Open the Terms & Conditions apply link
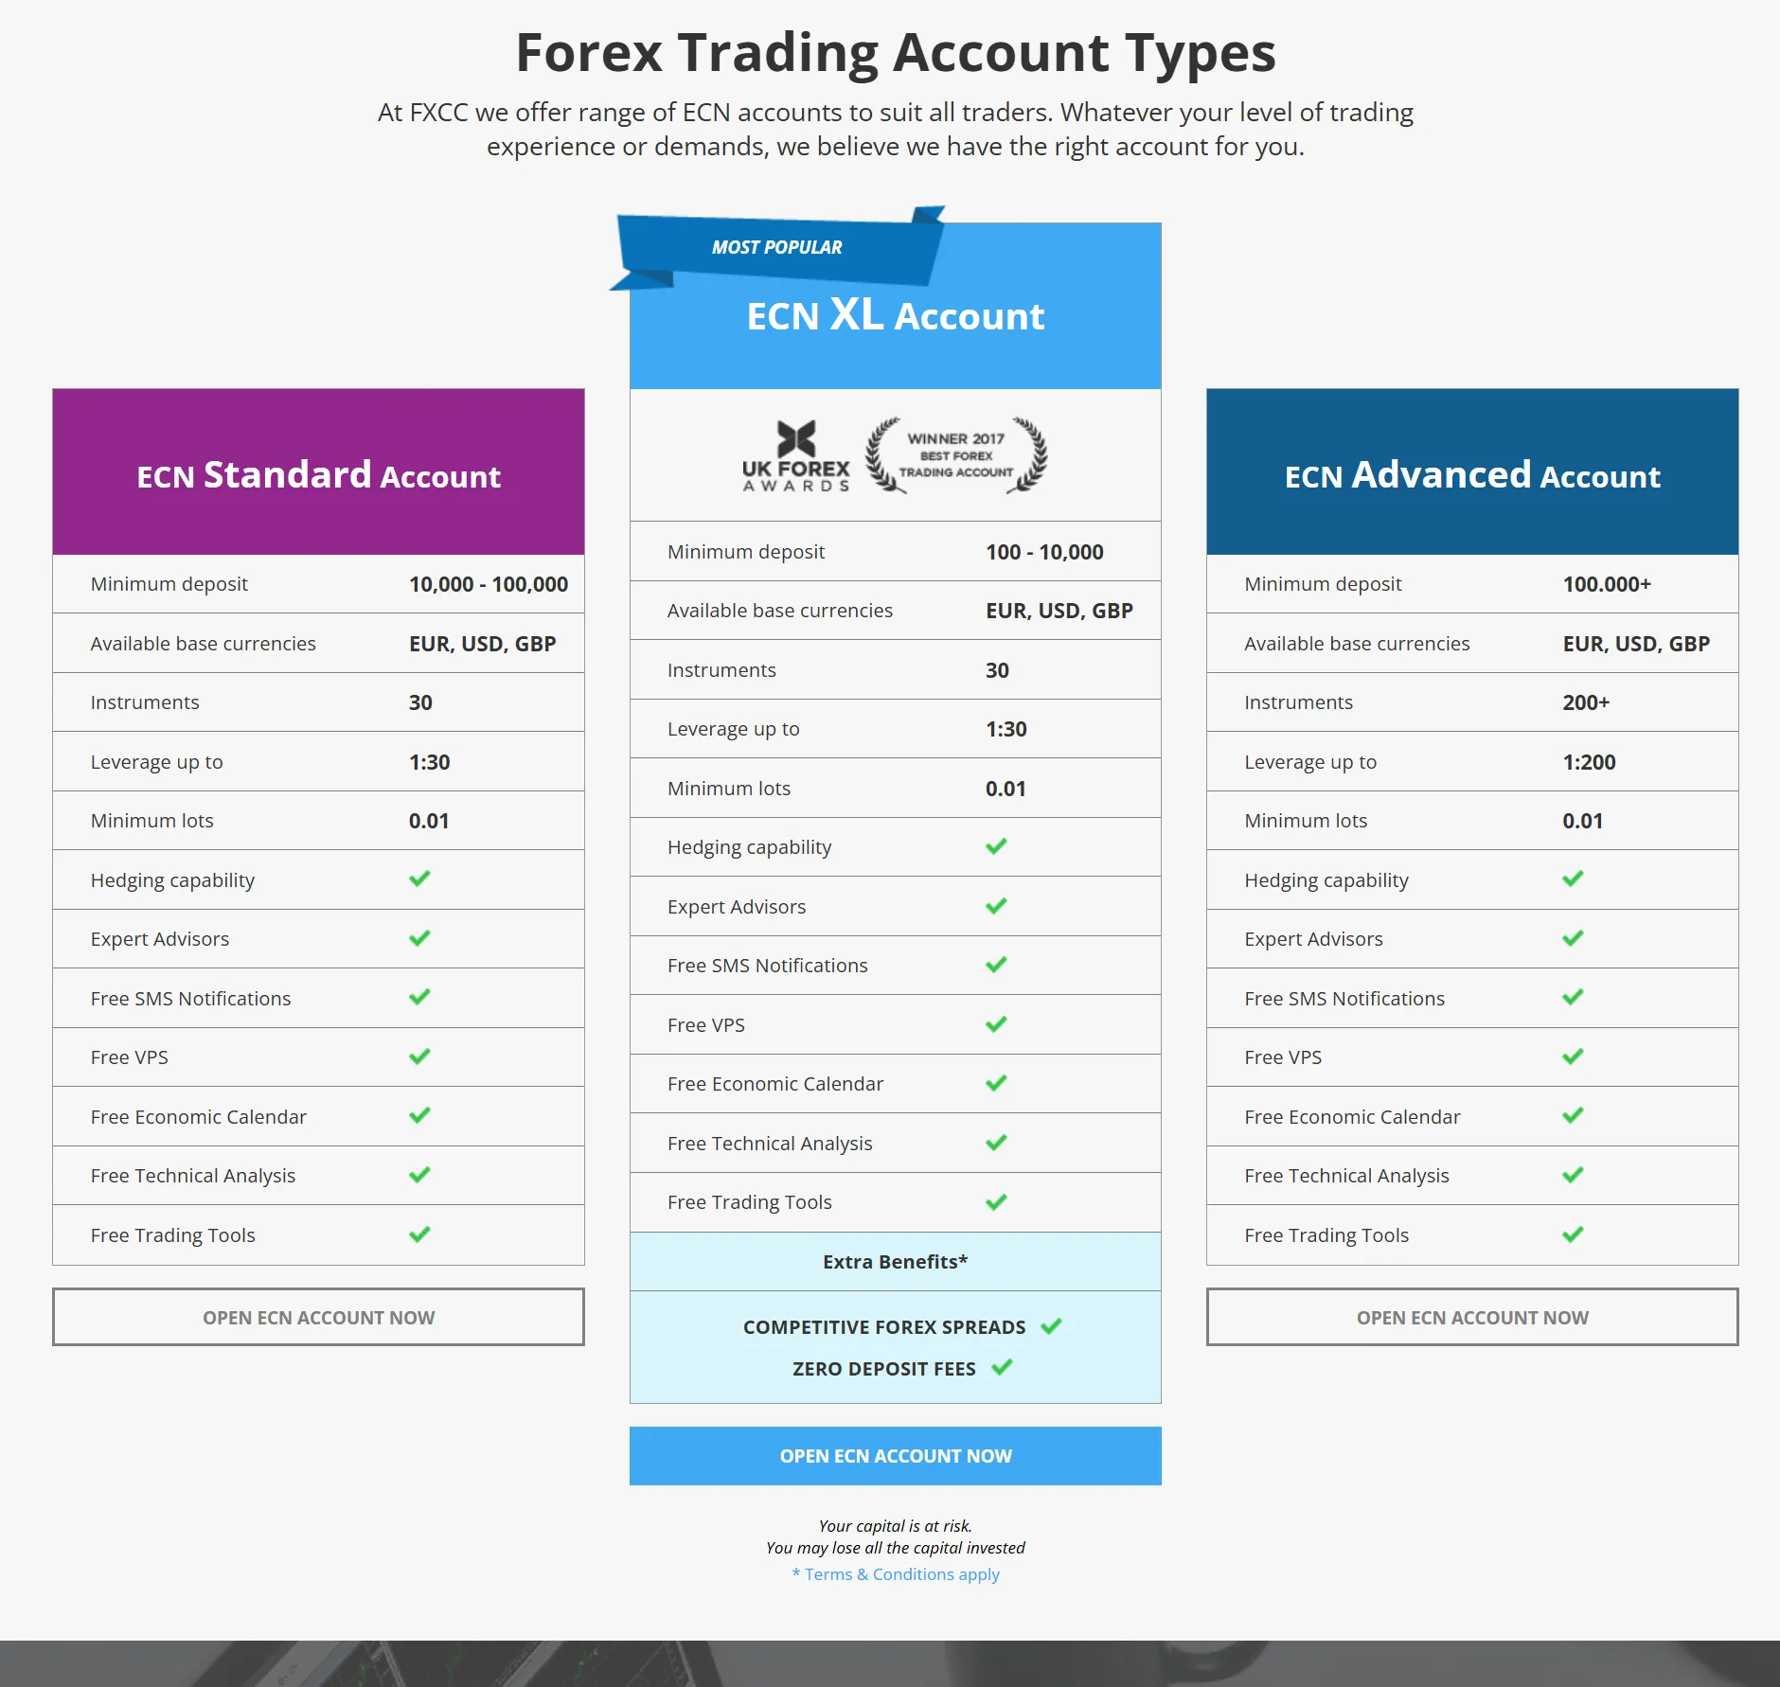Screen dimensions: 1780x1687 (896, 1574)
